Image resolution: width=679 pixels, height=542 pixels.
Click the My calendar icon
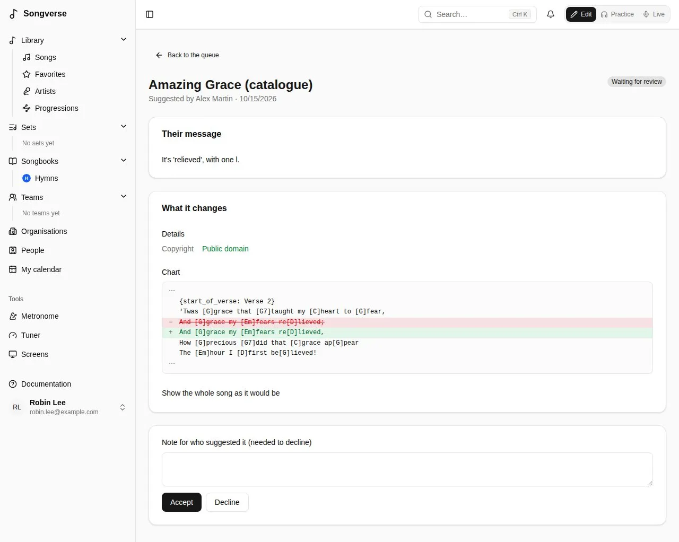(13, 269)
